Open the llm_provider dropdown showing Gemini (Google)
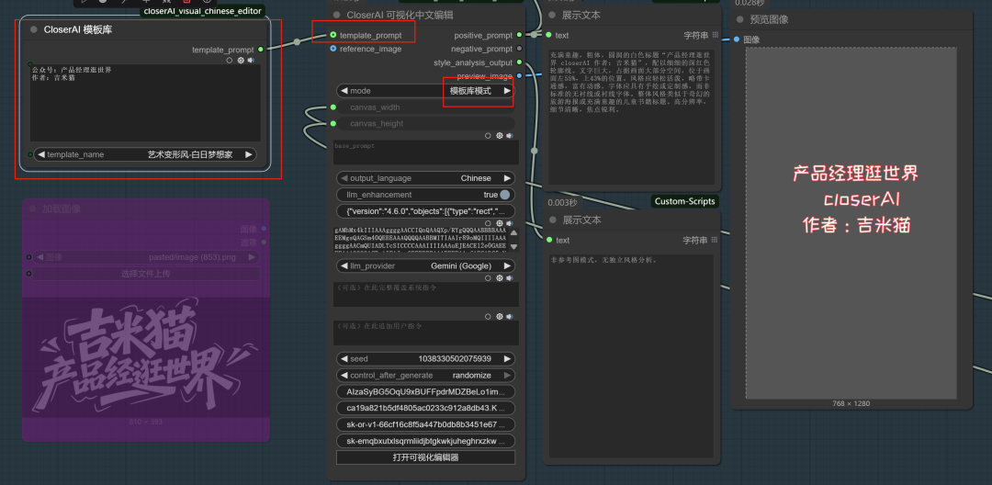The width and height of the screenshot is (992, 485). [426, 266]
